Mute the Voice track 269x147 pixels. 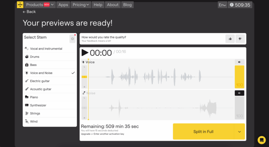tap(239, 62)
